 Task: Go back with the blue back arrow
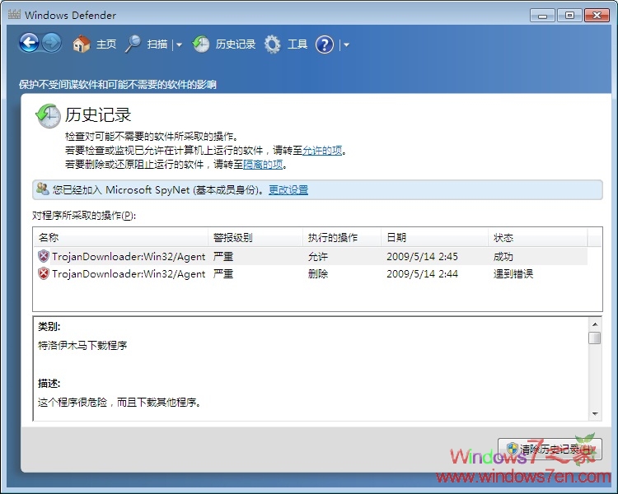pos(29,43)
